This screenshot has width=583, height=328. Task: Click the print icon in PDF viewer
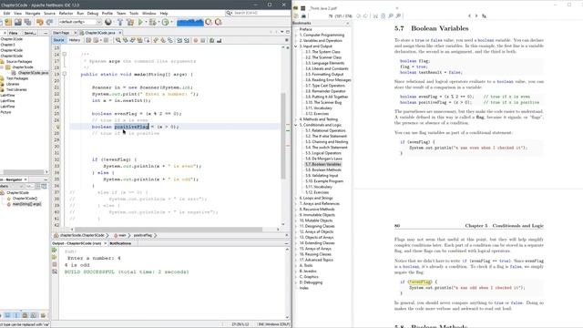click(303, 16)
